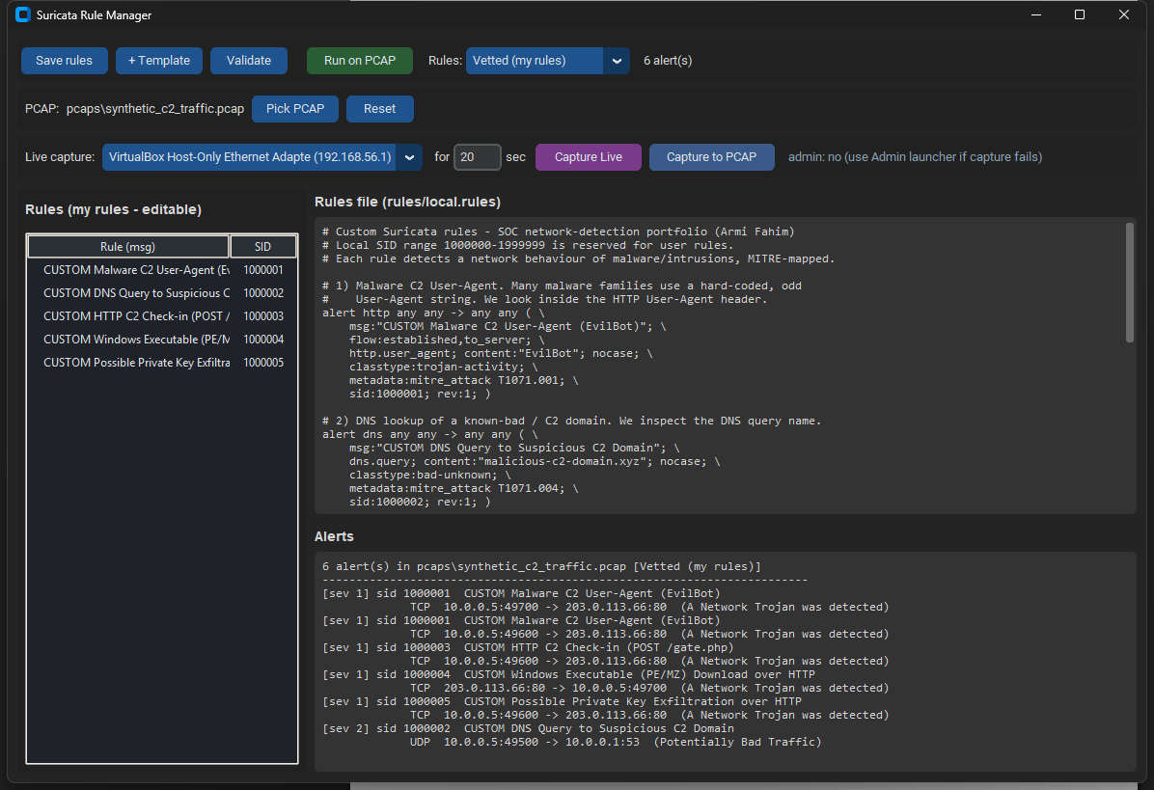1154x790 pixels.
Task: Click SID cell 1000004
Action: click(263, 340)
